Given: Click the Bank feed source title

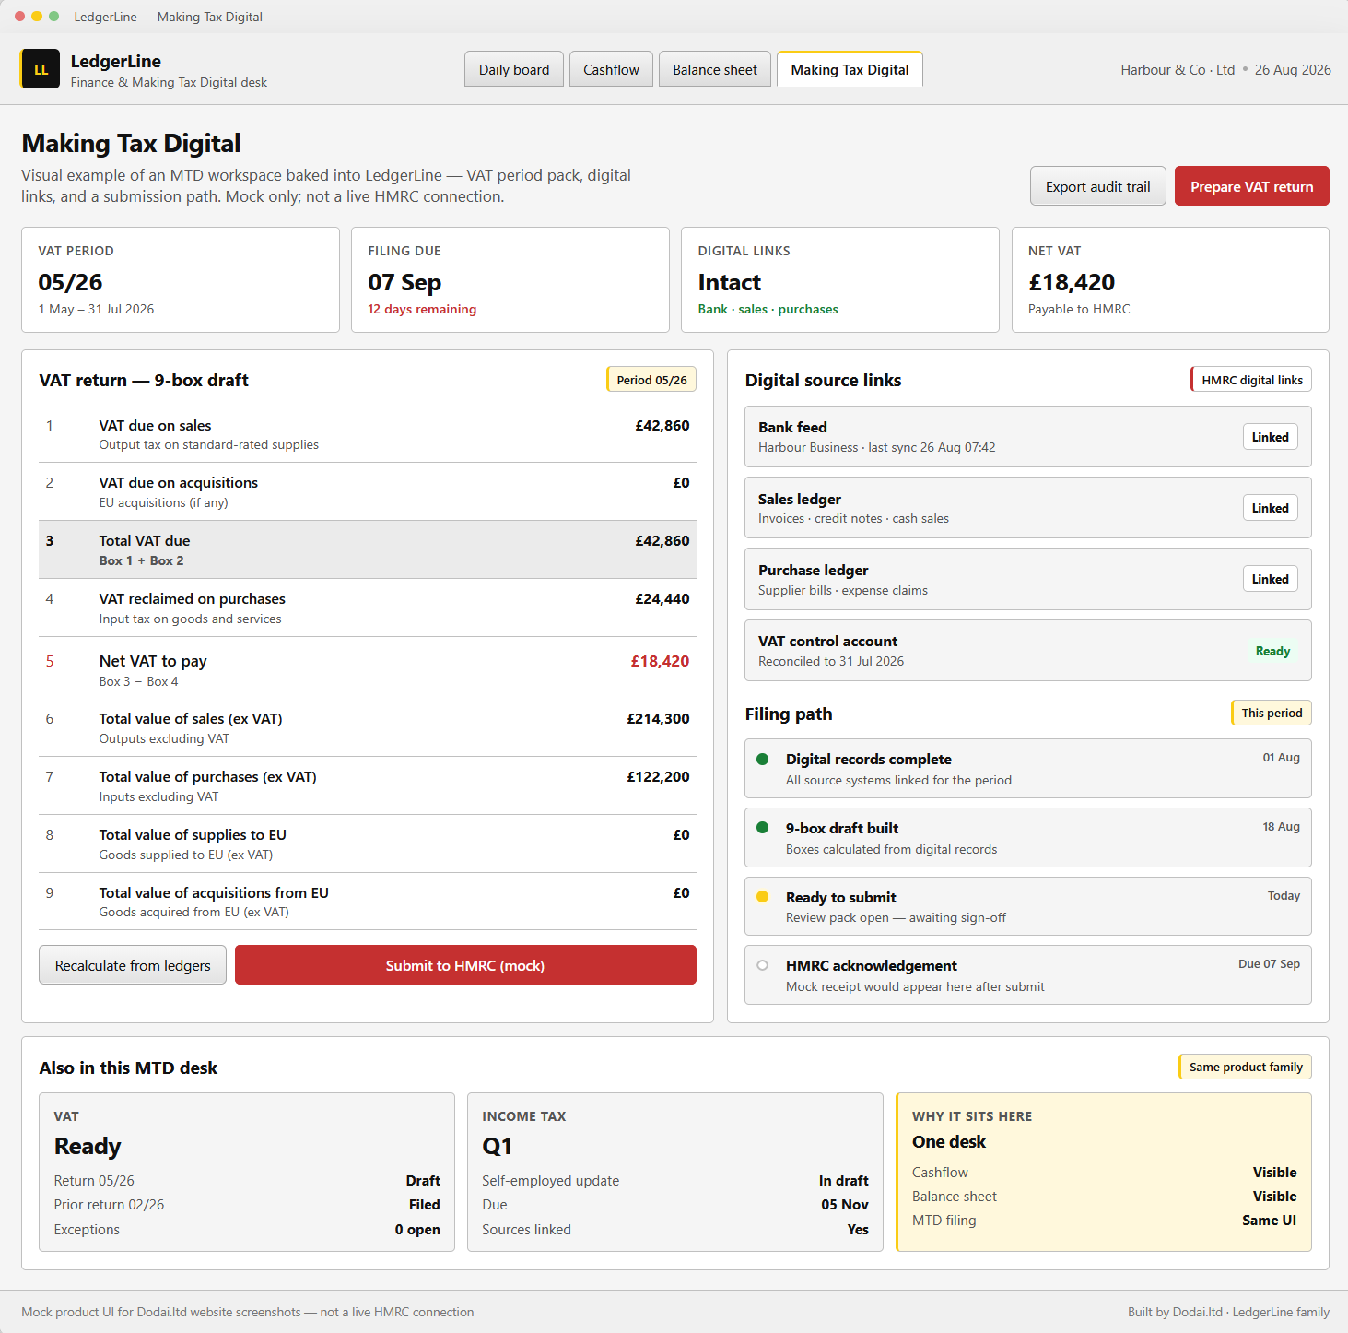Looking at the screenshot, I should [792, 427].
